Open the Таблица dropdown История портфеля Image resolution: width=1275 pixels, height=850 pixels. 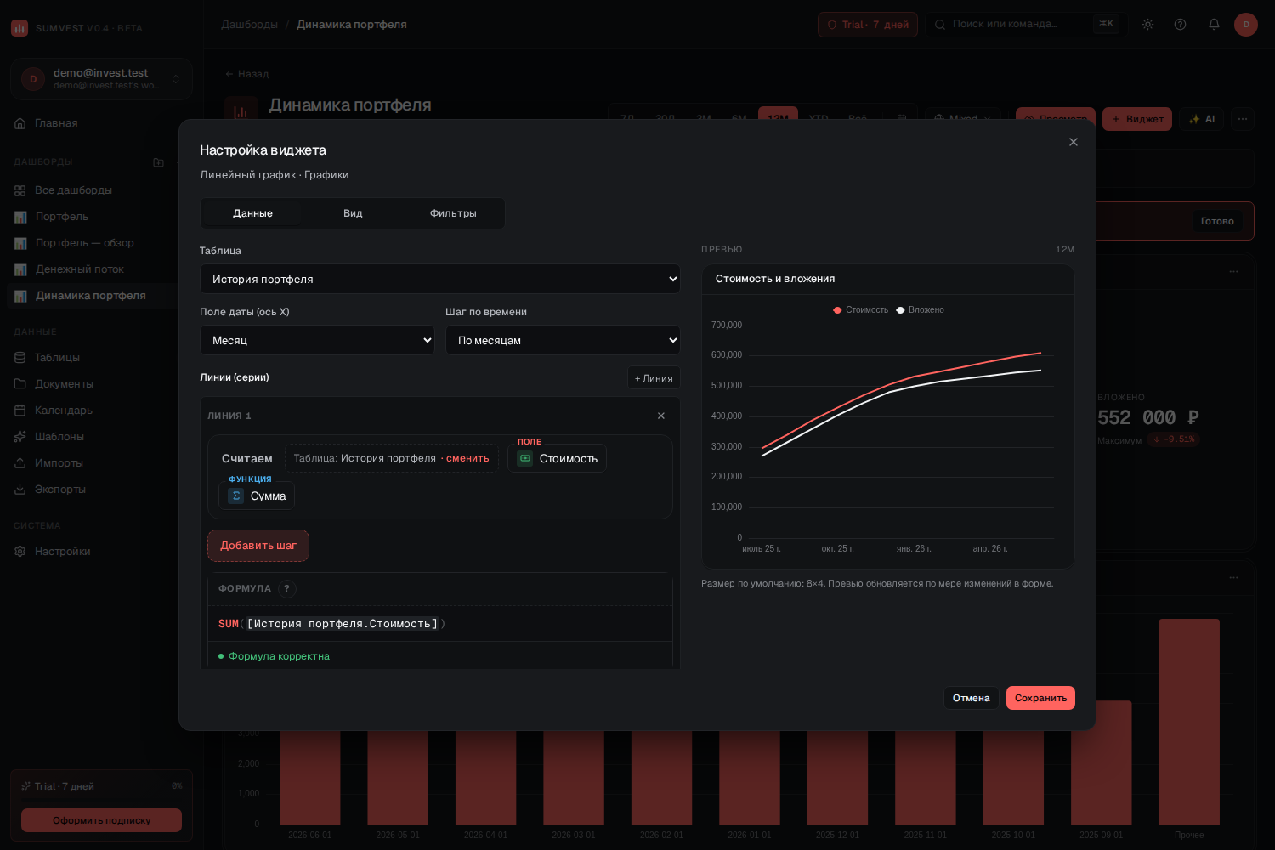[x=440, y=279]
